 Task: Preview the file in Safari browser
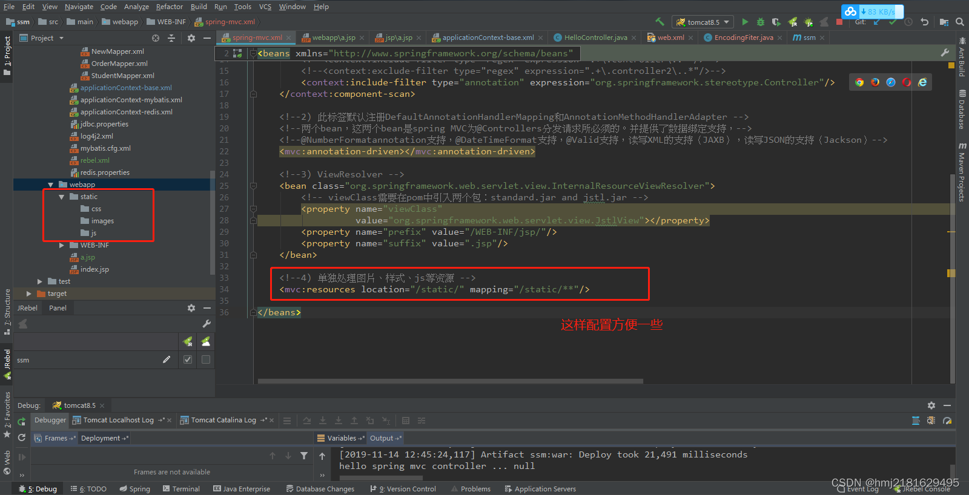[x=891, y=82]
